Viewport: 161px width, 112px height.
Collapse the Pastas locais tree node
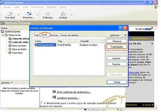coord(3,35)
